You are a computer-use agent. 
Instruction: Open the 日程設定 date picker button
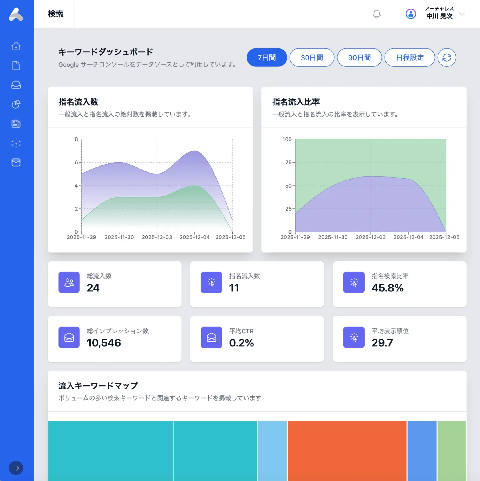410,58
